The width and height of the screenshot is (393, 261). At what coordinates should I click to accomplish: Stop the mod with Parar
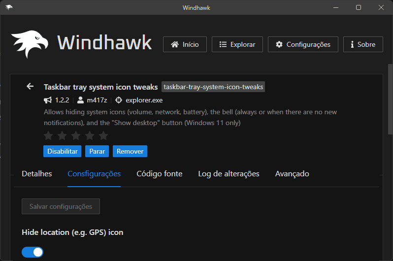[x=97, y=151]
